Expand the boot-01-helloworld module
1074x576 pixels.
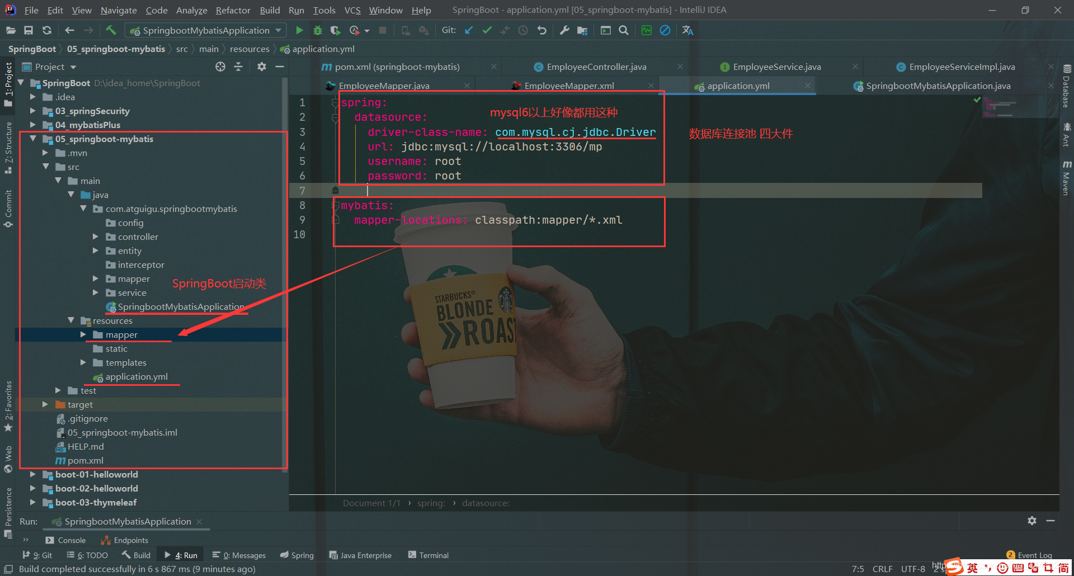pyautogui.click(x=33, y=474)
